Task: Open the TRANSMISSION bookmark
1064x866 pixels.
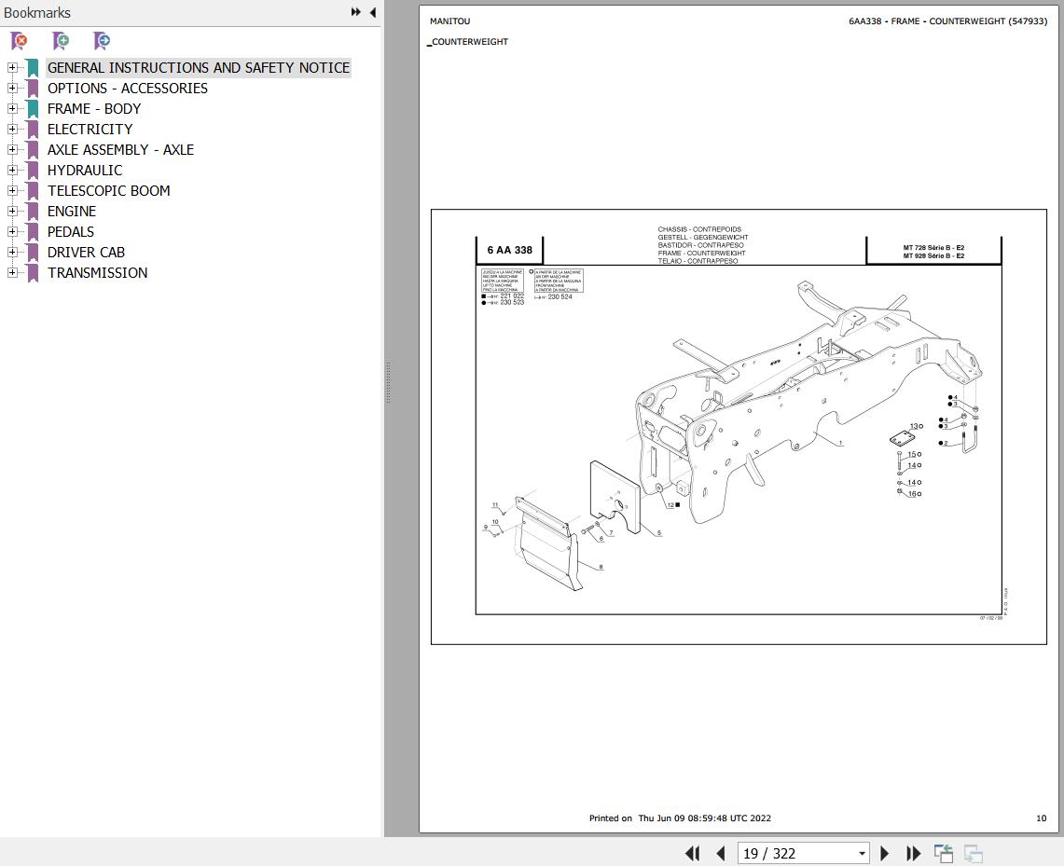Action: [98, 272]
